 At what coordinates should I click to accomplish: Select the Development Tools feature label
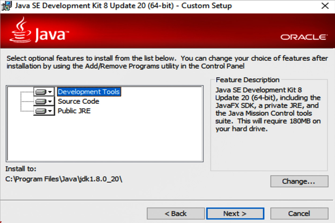(89, 92)
